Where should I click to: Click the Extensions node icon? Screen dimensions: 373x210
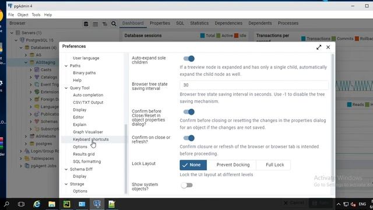(x=37, y=92)
